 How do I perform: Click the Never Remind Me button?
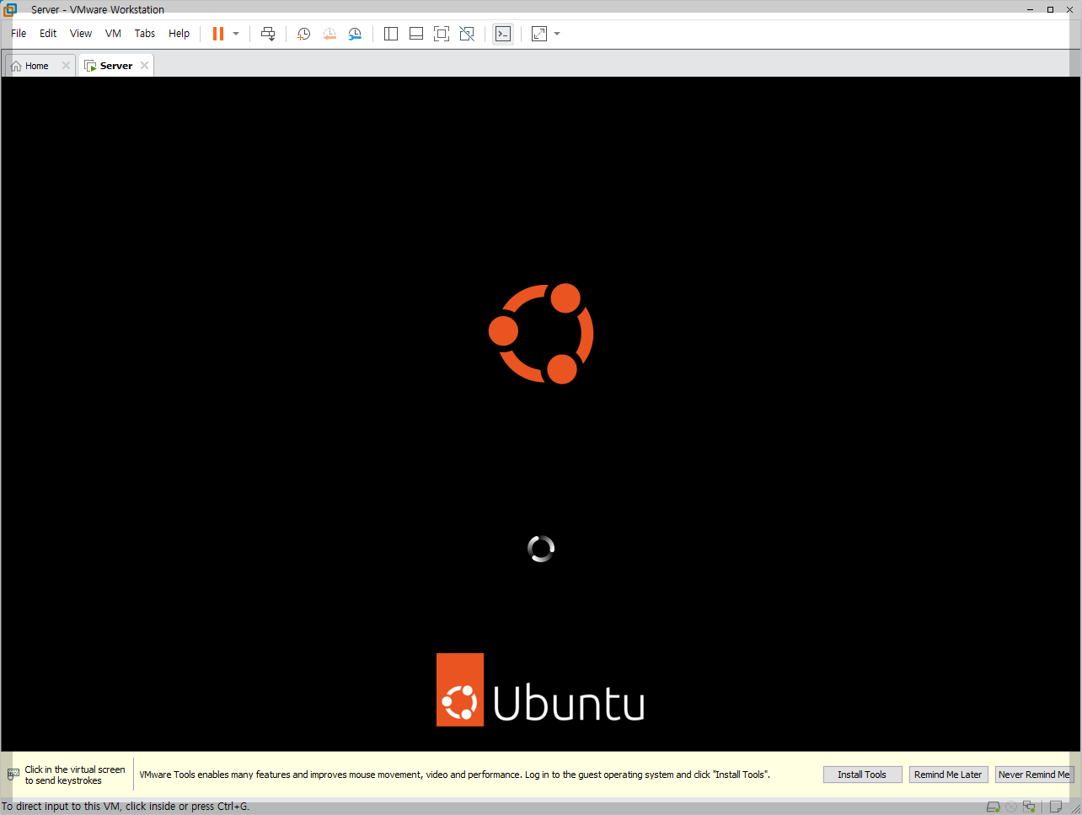pos(1034,775)
